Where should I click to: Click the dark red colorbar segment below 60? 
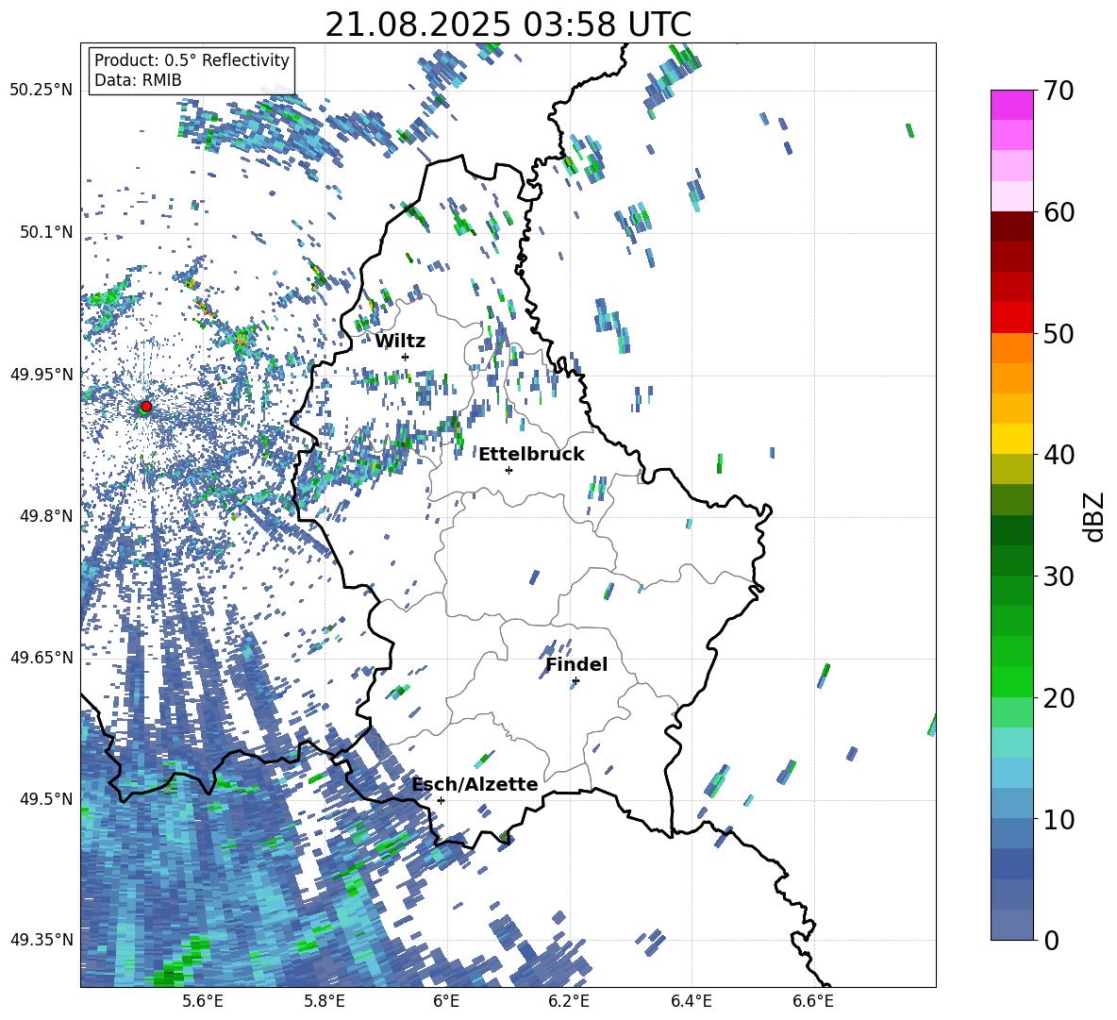pyautogui.click(x=1011, y=226)
